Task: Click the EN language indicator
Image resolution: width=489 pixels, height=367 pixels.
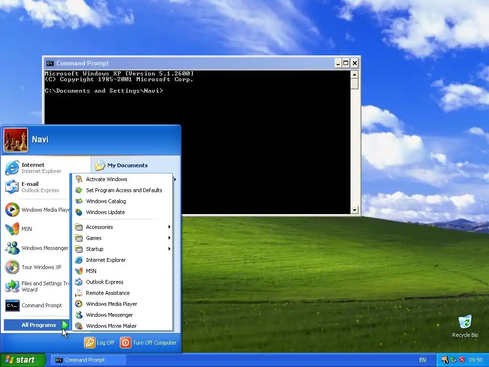Action: (x=423, y=360)
